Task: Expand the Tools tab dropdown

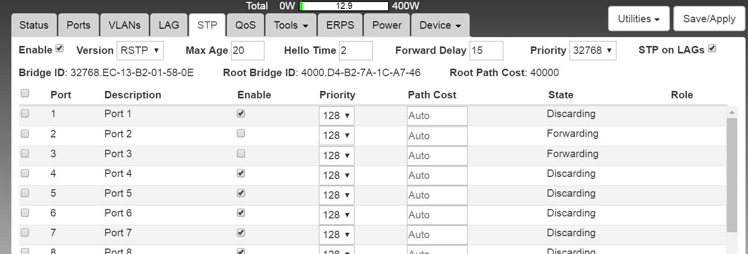Action: pos(291,25)
